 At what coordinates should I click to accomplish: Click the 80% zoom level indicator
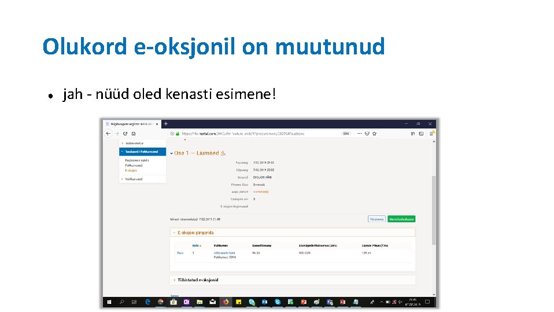coord(346,134)
